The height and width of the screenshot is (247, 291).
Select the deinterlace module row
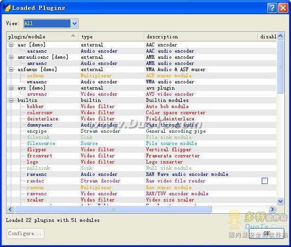(141, 119)
